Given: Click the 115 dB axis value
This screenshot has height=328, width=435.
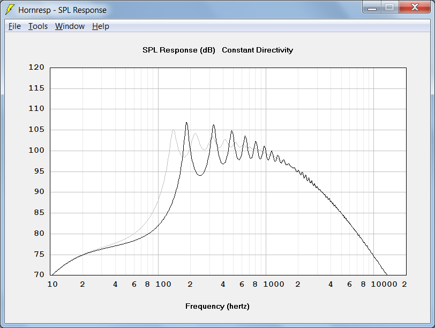Looking at the screenshot, I should click(36, 88).
